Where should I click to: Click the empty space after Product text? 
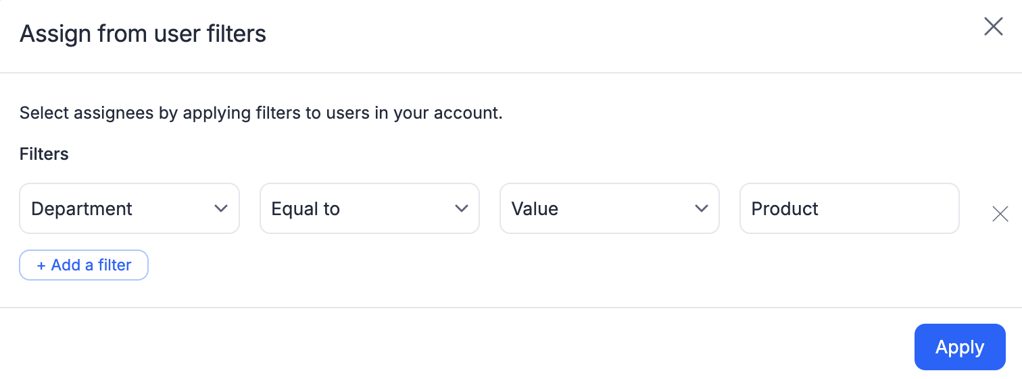892,209
